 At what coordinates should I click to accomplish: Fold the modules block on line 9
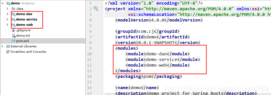coord(103,49)
